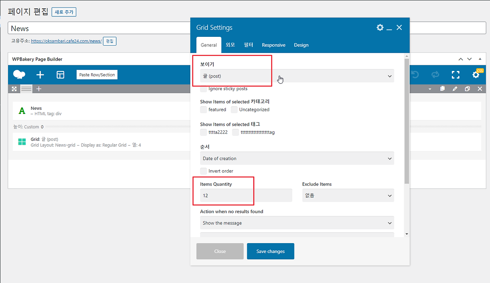Open the Action when no results found dropdown
The image size is (490, 283).
coord(297,223)
